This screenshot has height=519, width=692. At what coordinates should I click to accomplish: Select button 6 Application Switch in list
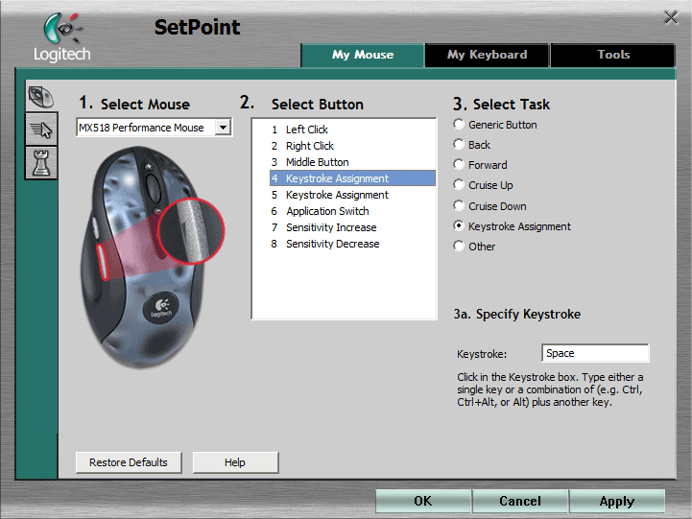tap(327, 211)
